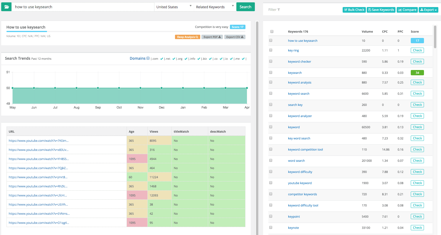This screenshot has width=441, height=235.
Task: Open Bulk Check
Action: click(x=354, y=10)
